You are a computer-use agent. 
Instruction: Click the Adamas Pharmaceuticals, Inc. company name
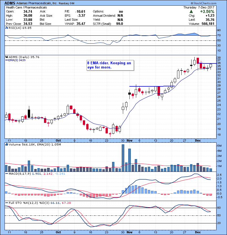[x=37, y=3]
